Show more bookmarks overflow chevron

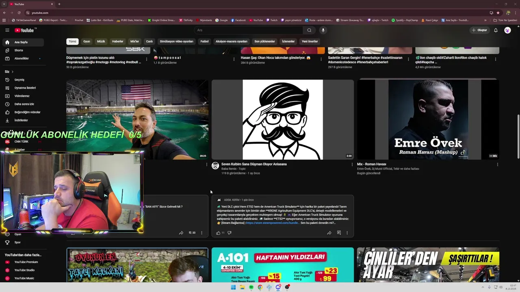tap(485, 20)
